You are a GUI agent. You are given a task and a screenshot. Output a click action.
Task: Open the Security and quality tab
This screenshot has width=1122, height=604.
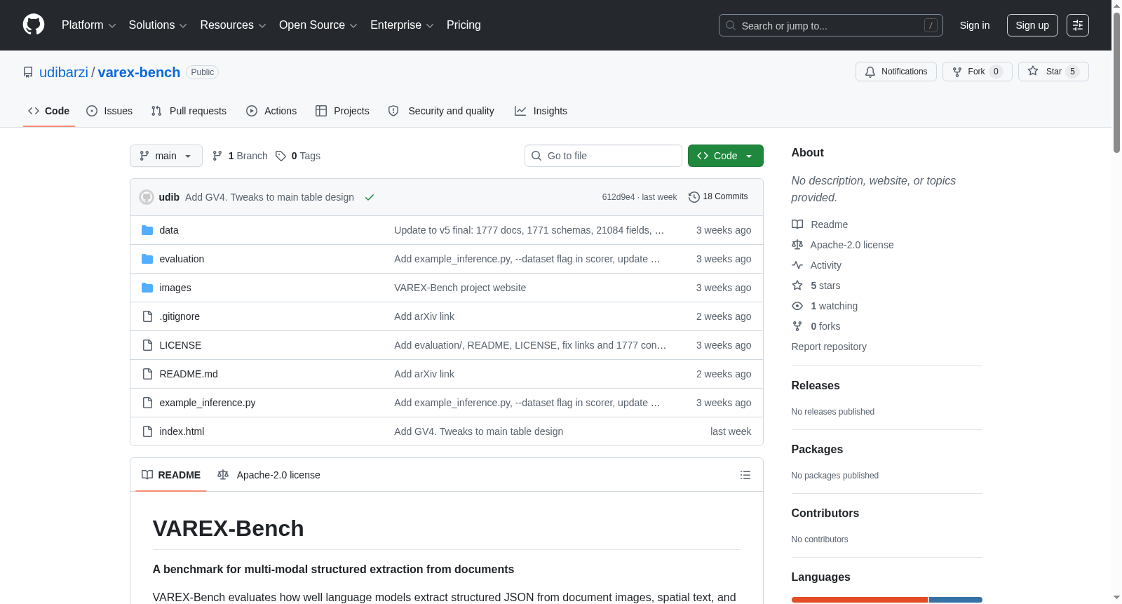point(441,111)
